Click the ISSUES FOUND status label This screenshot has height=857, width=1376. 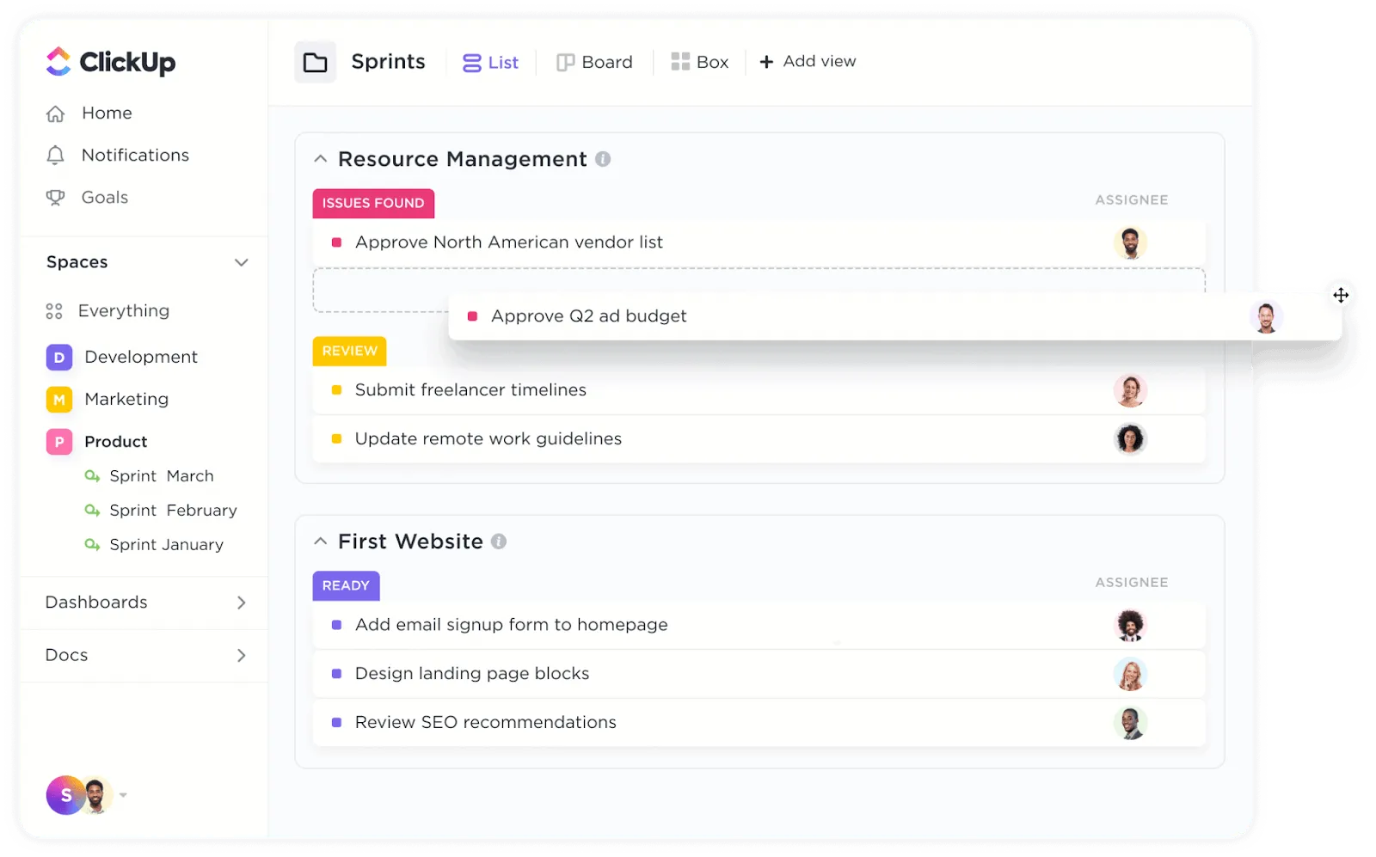point(373,204)
